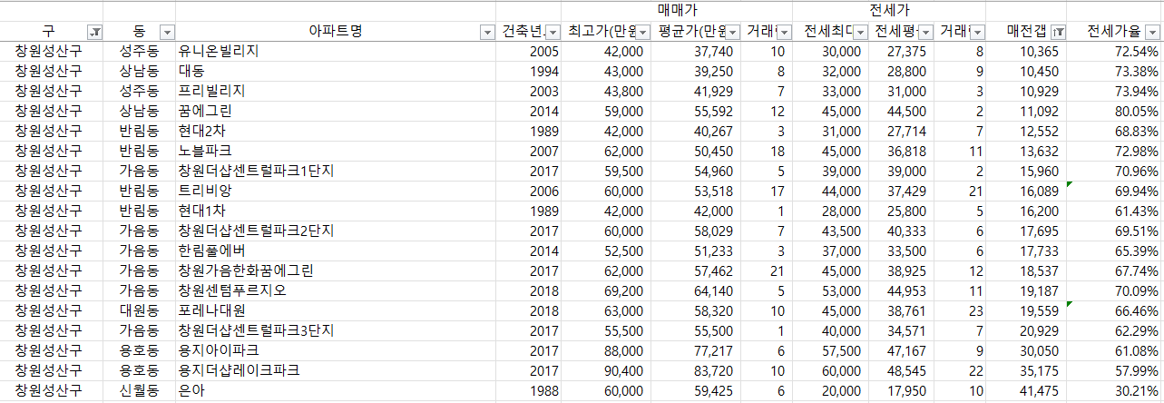Select the 매매가 group header cell

point(677,10)
